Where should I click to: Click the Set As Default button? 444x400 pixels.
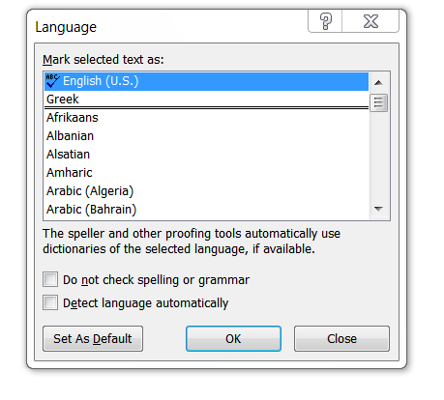click(x=93, y=338)
